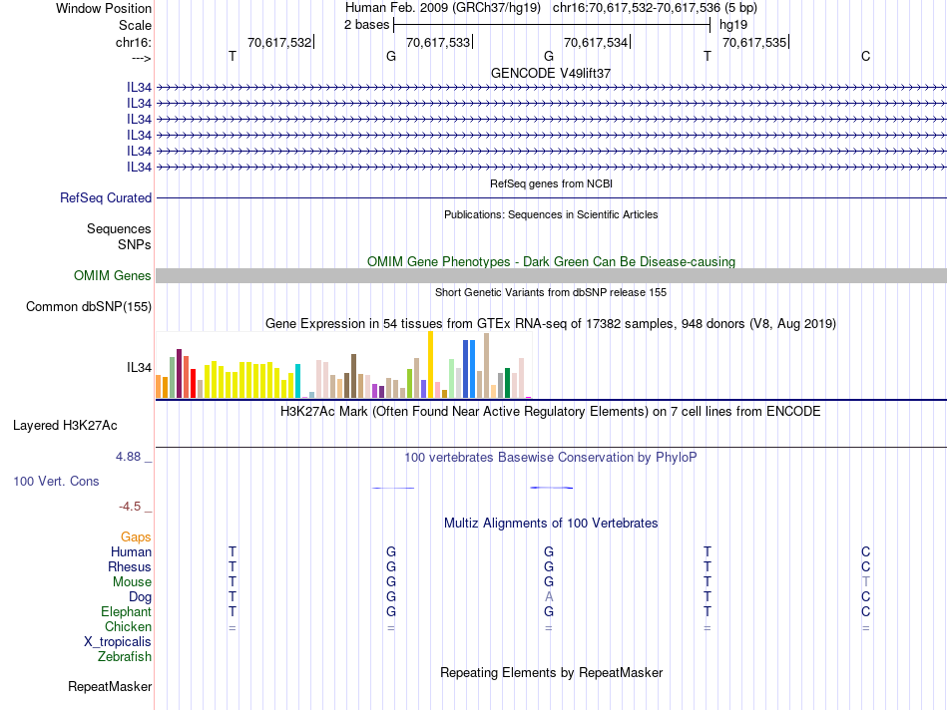
Task: Click the 100 Vert. Cons label
Action: pyautogui.click(x=56, y=481)
